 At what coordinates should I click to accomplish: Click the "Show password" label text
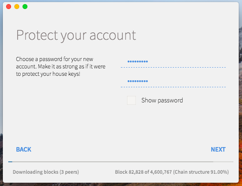[x=162, y=100]
